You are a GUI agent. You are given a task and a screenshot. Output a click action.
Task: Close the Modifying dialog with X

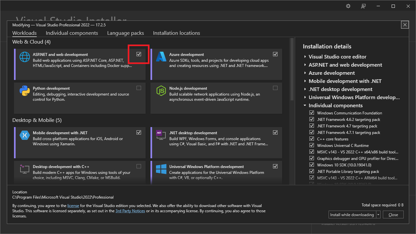[x=405, y=25]
